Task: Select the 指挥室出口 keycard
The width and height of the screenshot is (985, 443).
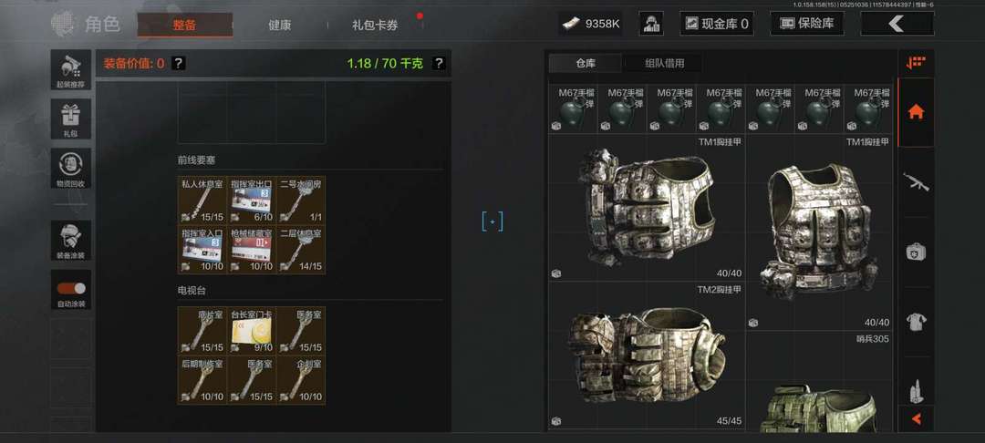Action: [x=252, y=201]
